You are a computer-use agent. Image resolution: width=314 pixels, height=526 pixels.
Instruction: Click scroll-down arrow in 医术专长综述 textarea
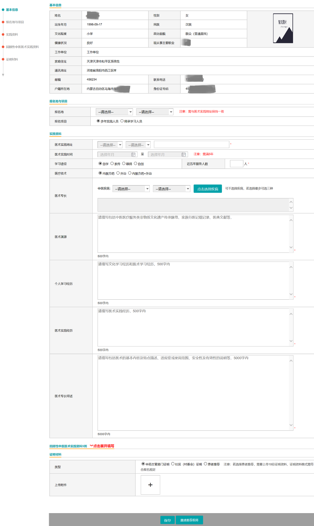[x=291, y=425]
